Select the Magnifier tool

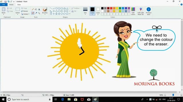39,13
